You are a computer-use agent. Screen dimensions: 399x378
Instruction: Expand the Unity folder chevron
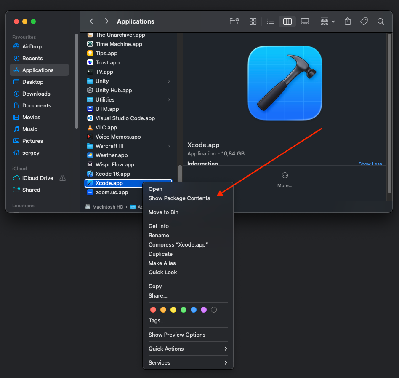click(169, 81)
